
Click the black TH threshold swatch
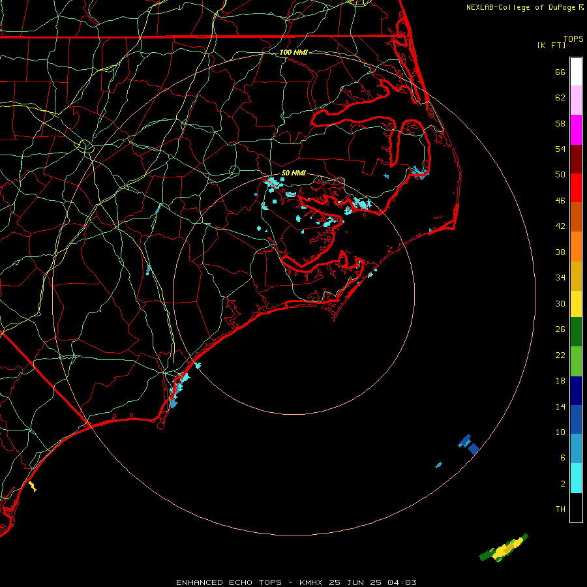pos(576,507)
